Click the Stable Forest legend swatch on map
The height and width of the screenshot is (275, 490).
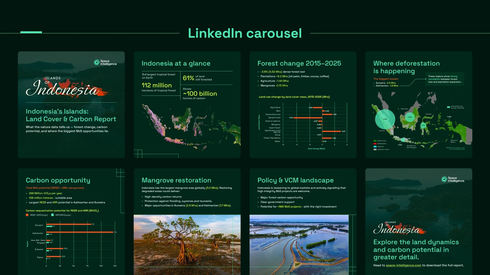[375, 141]
